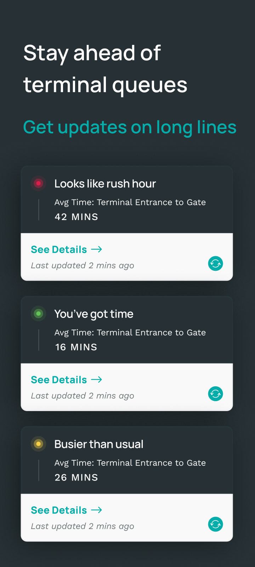Tap the Get updates on long lines text
This screenshot has width=255, height=567.
tap(130, 127)
